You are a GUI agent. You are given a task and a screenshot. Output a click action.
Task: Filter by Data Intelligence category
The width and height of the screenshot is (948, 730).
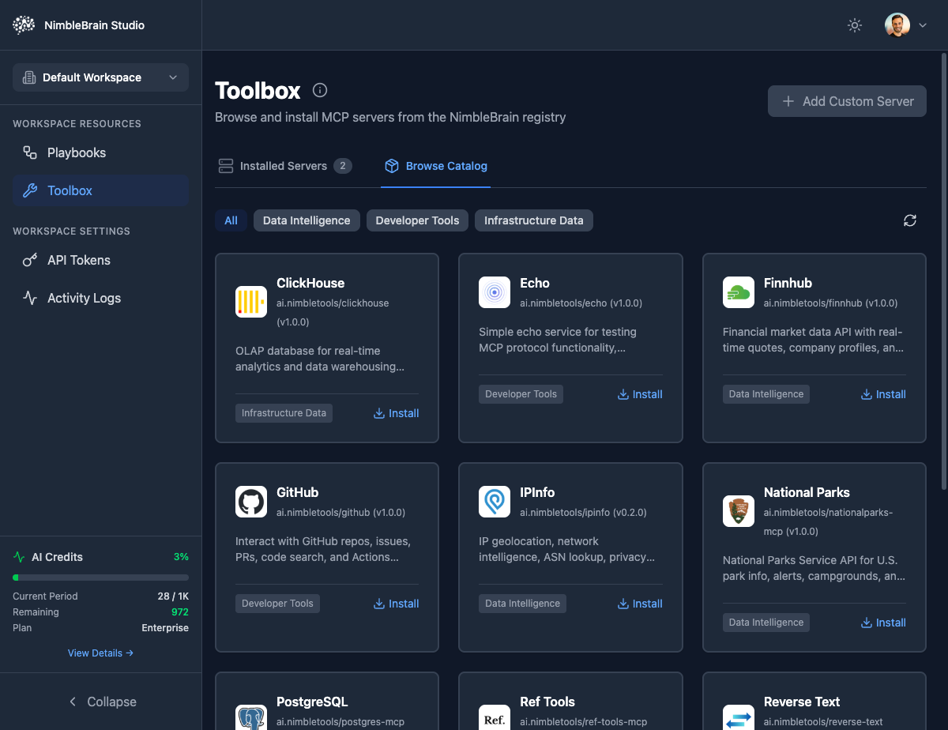[x=307, y=220]
